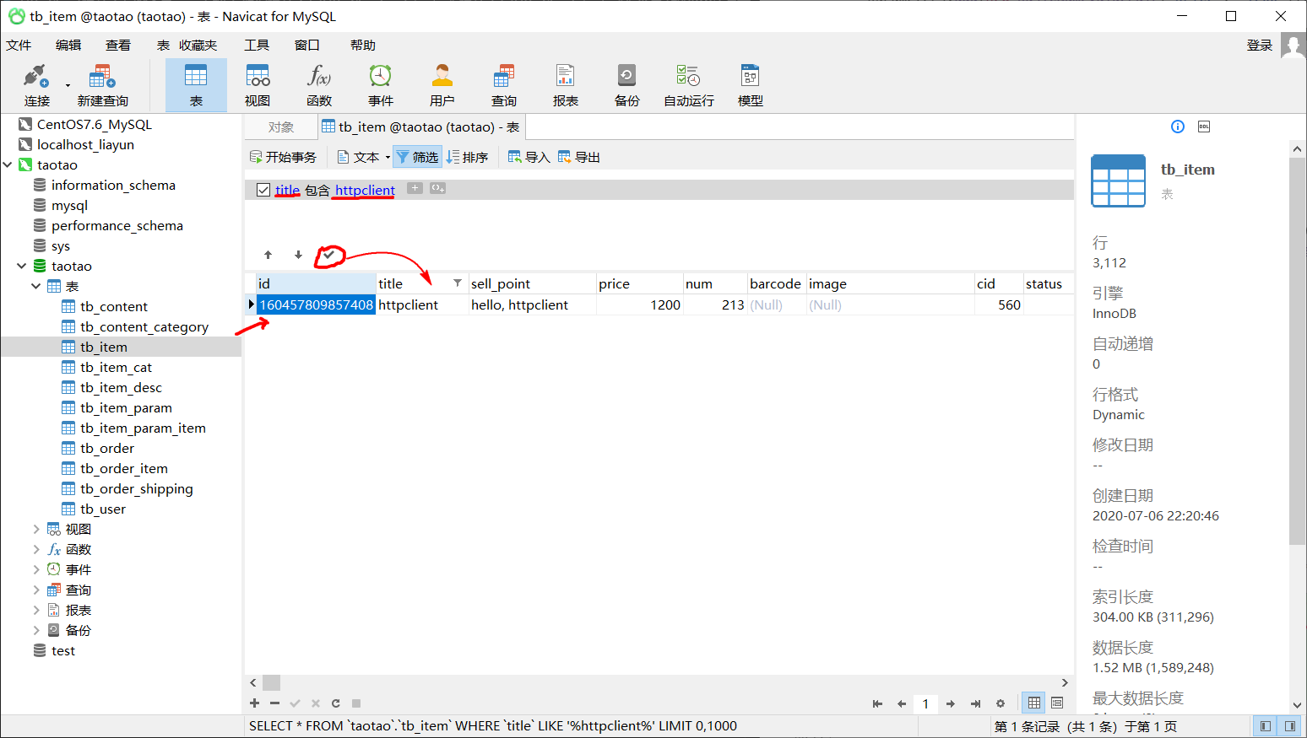The width and height of the screenshot is (1307, 738).
Task: Add a new record with the plus icon
Action: pyautogui.click(x=254, y=703)
